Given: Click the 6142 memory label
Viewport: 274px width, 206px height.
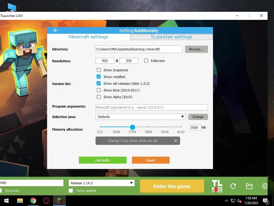Looking at the screenshot, I should tap(181, 132).
